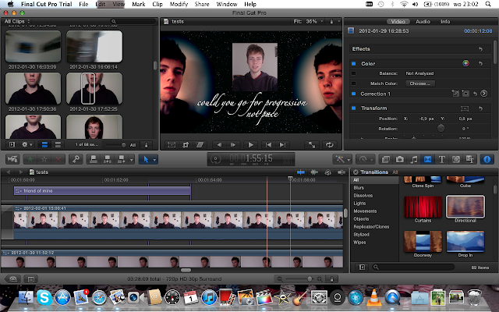
Task: Open the All Clips filter dropdown
Action: (17, 21)
